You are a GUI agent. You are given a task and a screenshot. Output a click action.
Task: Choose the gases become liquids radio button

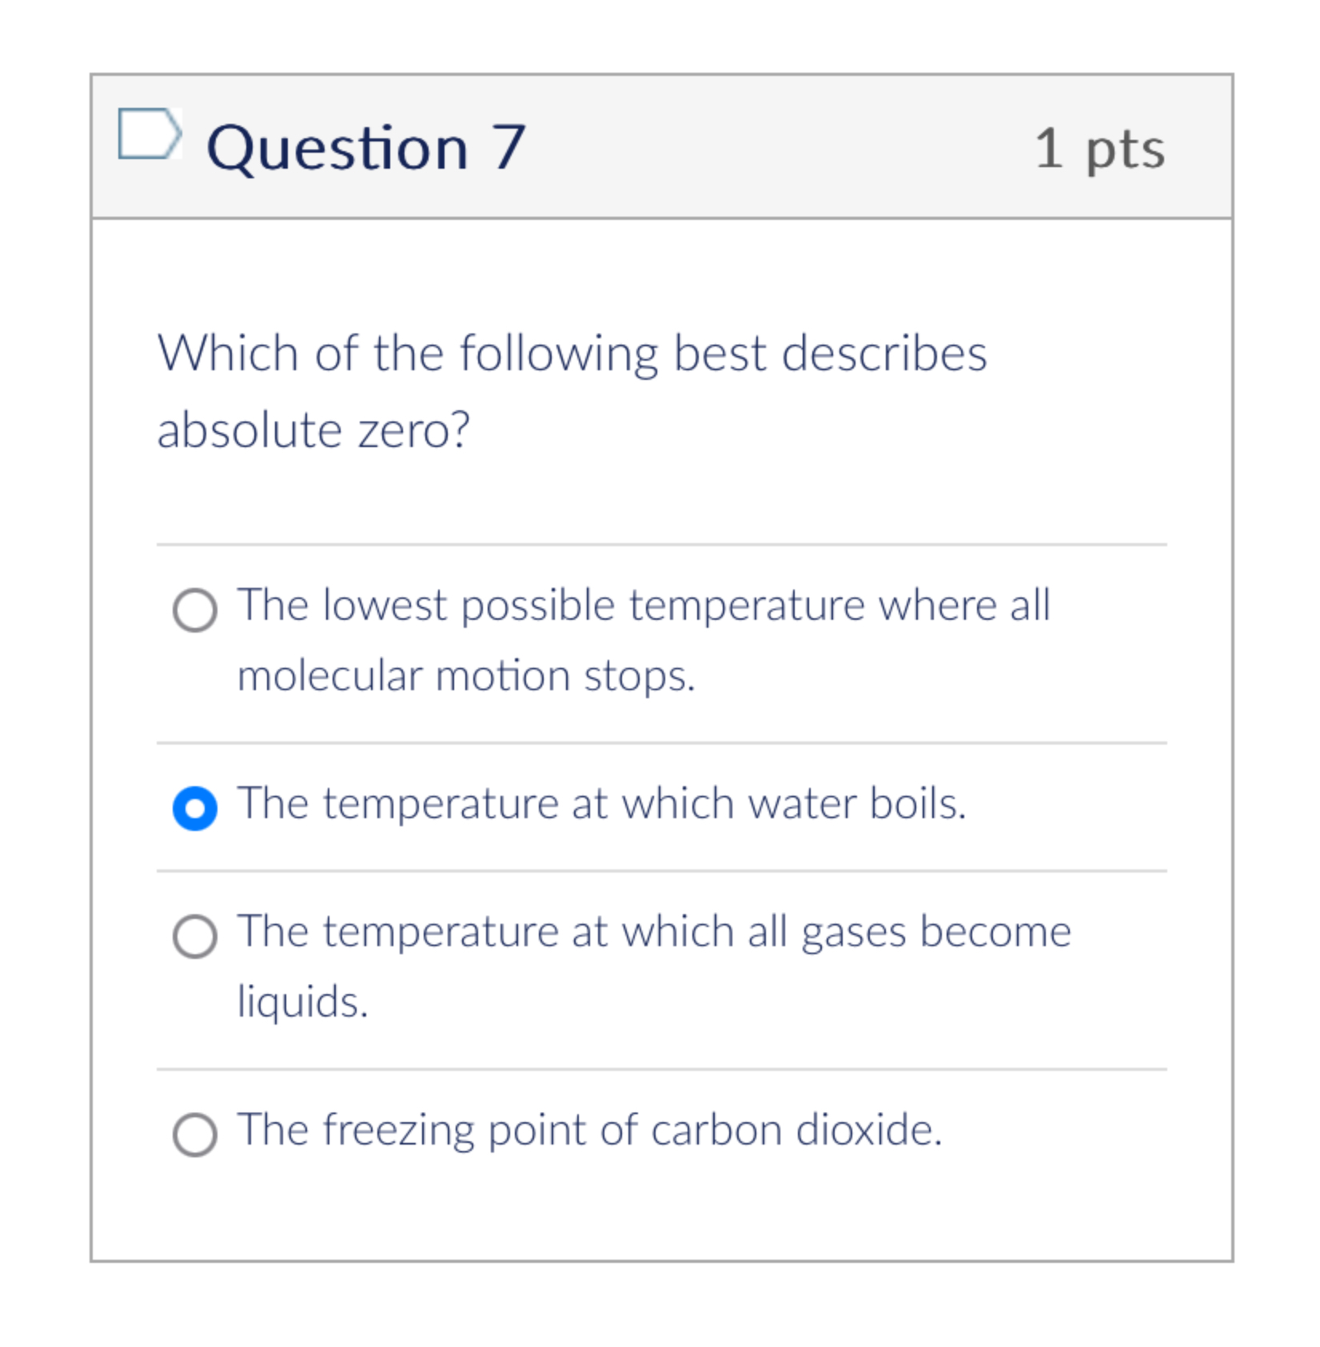click(x=195, y=936)
